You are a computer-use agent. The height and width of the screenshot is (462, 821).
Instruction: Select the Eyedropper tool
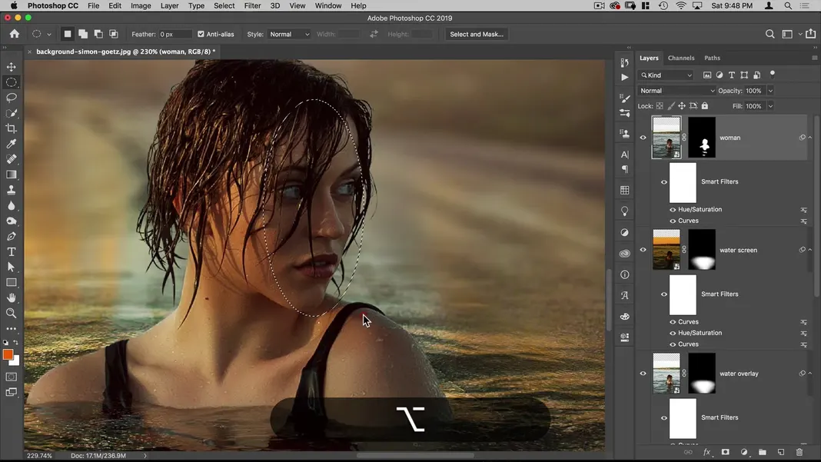[11, 144]
